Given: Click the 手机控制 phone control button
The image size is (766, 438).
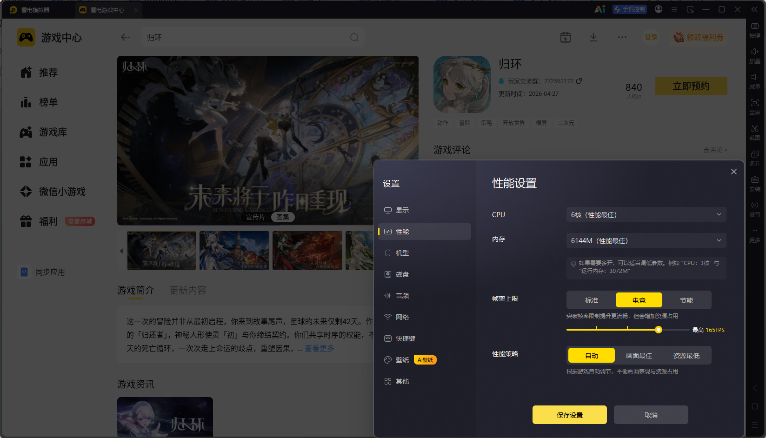Looking at the screenshot, I should click(630, 9).
